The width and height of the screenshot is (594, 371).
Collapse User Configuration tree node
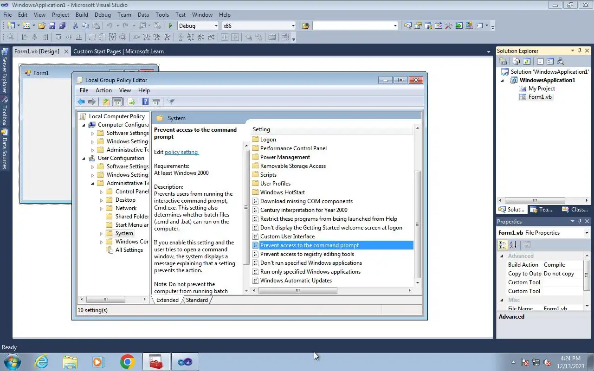pos(84,158)
